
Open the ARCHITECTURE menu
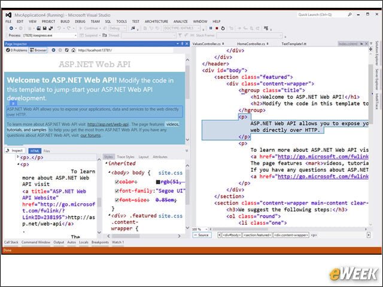[x=156, y=22]
